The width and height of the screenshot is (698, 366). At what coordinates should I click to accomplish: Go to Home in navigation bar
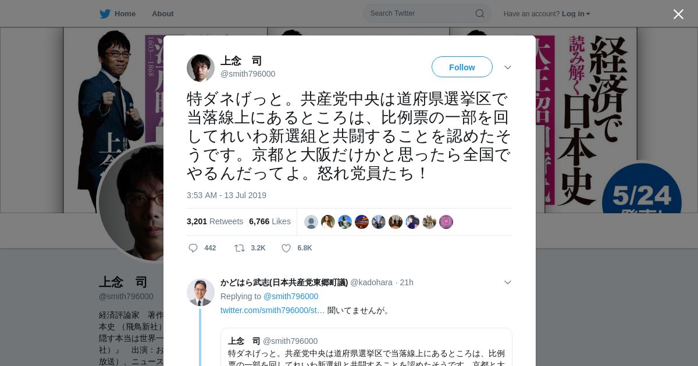(x=124, y=14)
